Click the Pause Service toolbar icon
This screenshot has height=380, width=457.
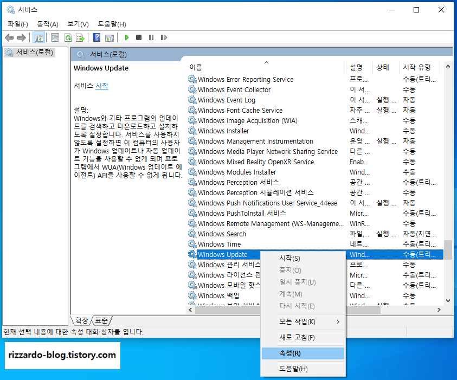(x=151, y=37)
